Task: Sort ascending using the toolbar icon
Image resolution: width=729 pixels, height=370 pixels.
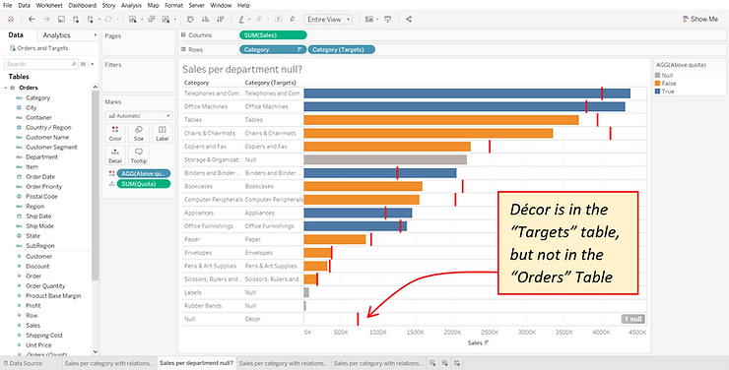Action: [205, 19]
